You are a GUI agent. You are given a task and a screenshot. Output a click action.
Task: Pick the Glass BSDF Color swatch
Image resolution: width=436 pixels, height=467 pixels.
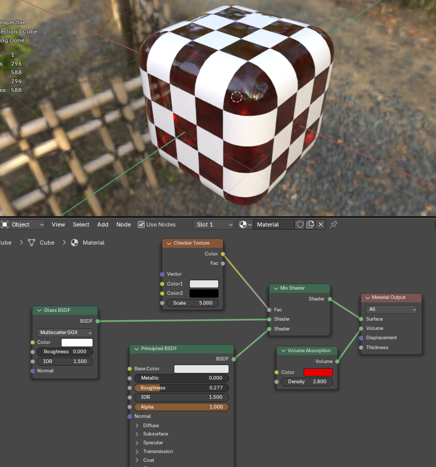point(77,342)
